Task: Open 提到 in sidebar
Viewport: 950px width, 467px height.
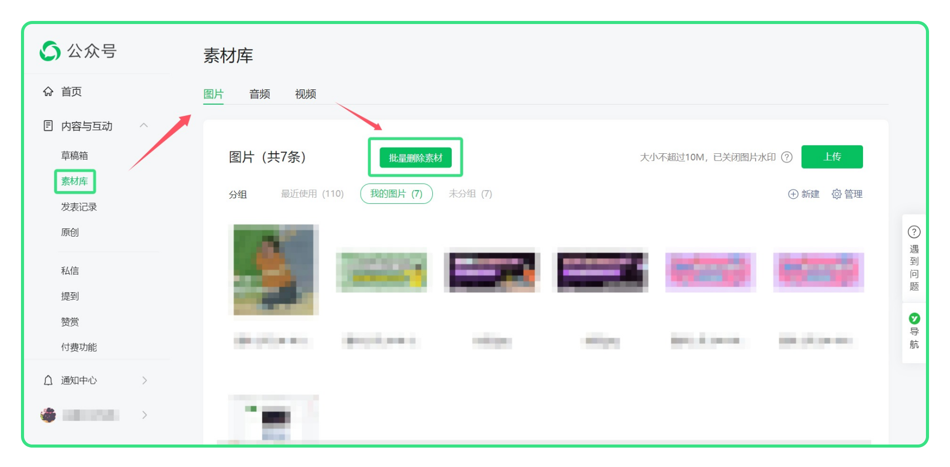Action: click(70, 296)
